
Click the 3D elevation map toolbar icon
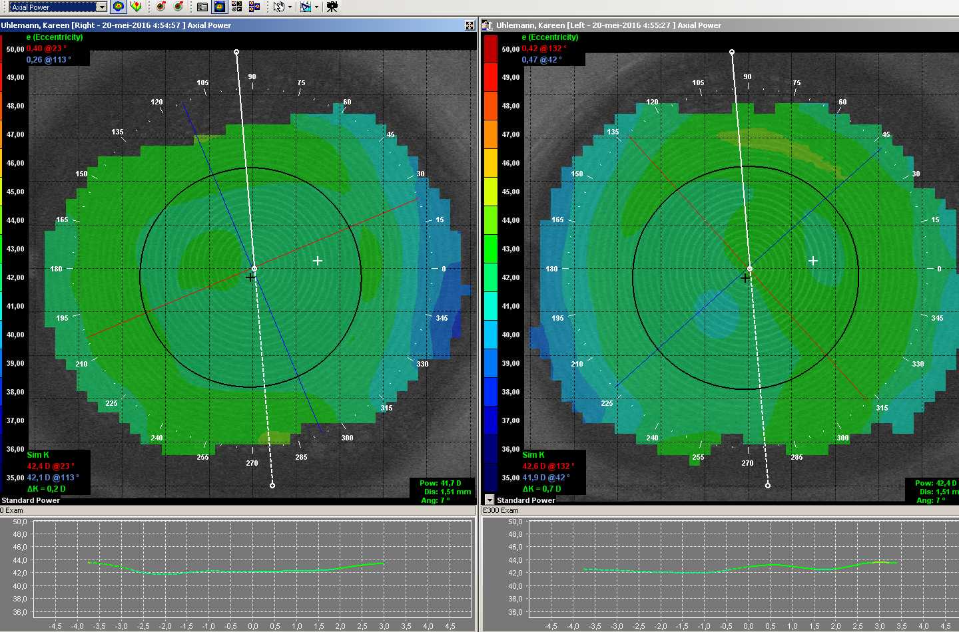point(136,7)
